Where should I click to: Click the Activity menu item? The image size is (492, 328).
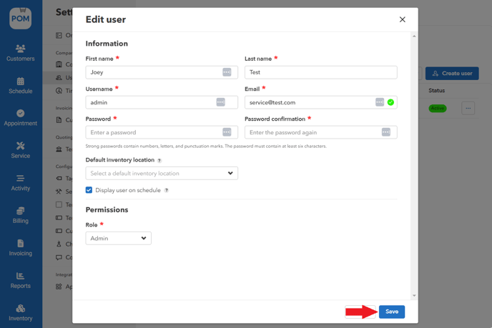pyautogui.click(x=20, y=182)
